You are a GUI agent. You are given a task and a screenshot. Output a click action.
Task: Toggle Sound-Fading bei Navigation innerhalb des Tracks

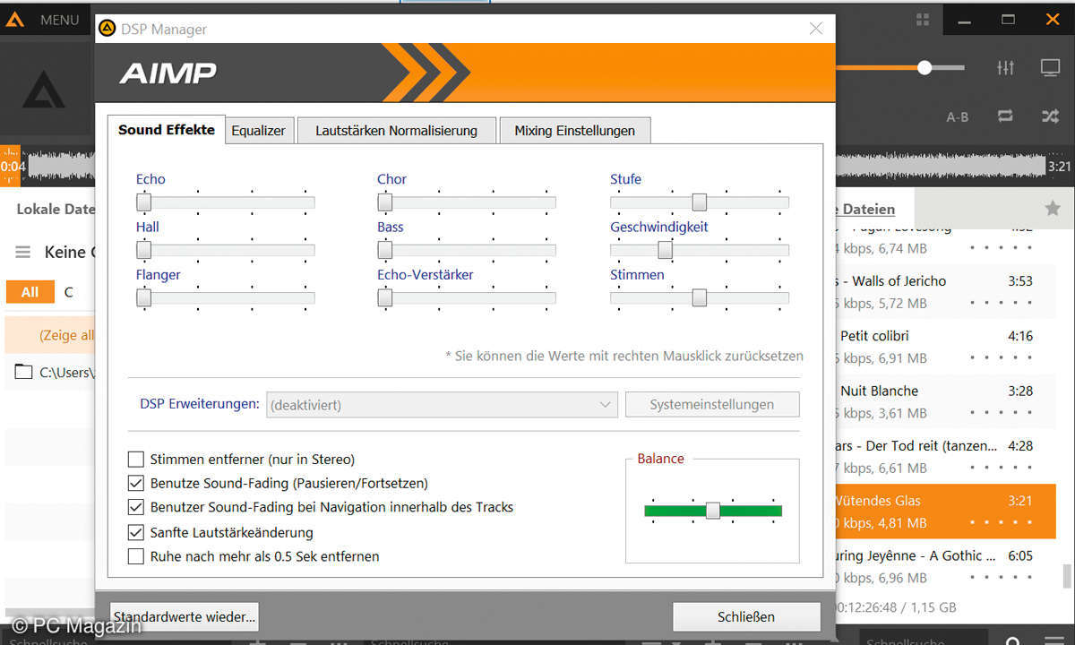(x=136, y=507)
